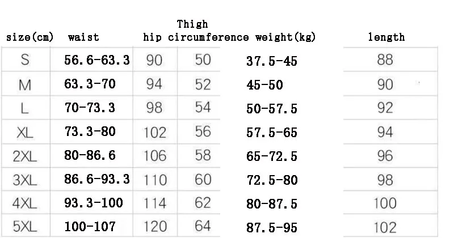Click the 5XL size row label

click(24, 227)
